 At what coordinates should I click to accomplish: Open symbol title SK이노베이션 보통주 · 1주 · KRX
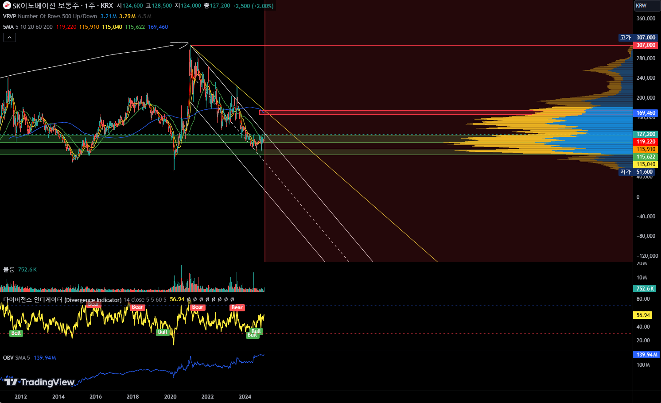point(62,6)
